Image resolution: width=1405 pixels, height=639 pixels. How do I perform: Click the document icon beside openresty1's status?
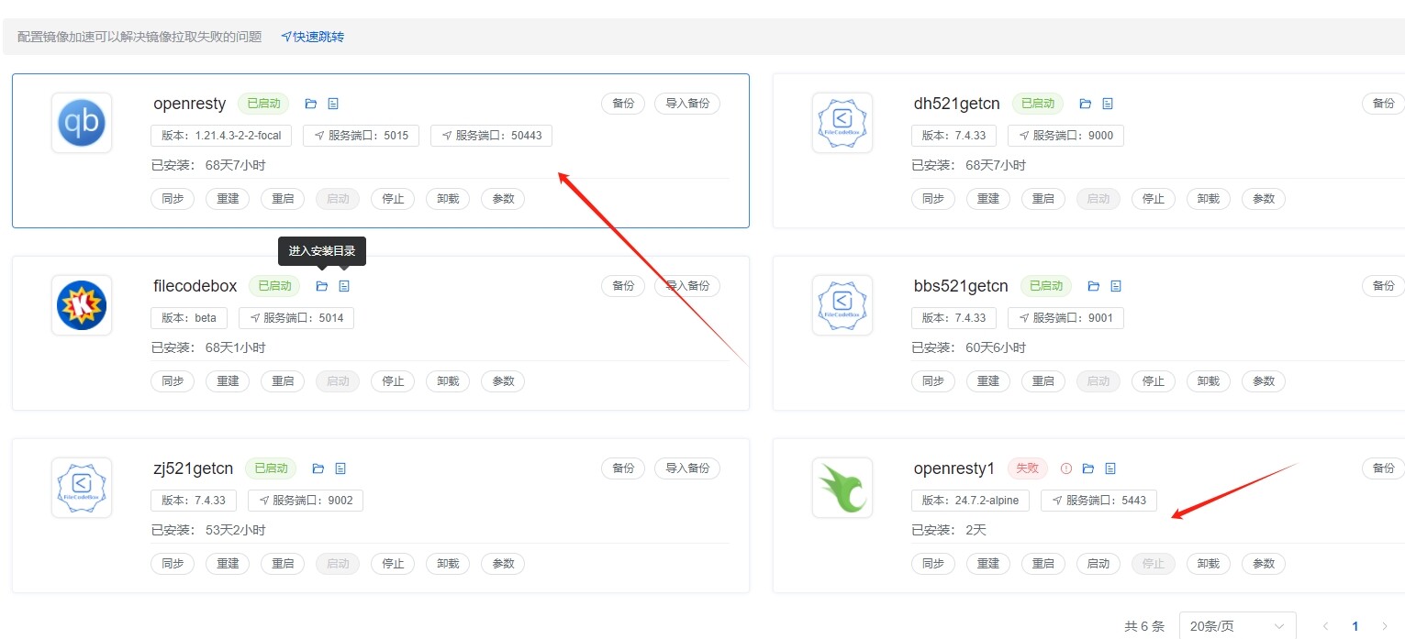pos(1110,468)
